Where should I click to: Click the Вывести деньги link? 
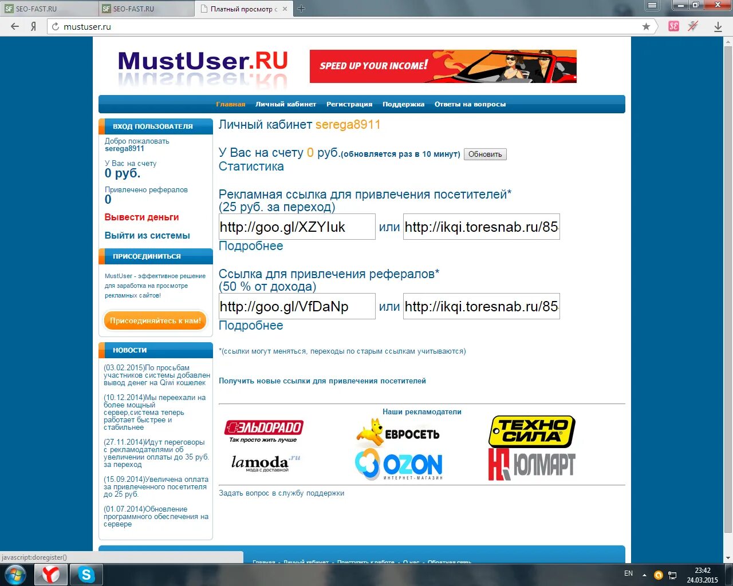(x=142, y=217)
